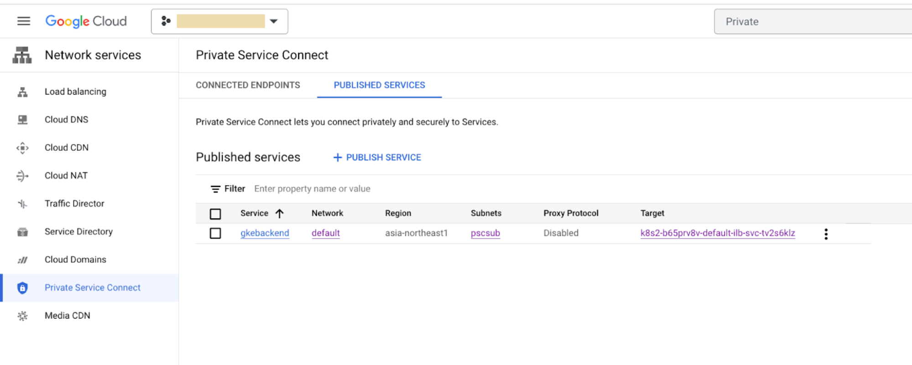Image resolution: width=912 pixels, height=365 pixels.
Task: Click the Media CDN sidebar icon
Action: coord(22,316)
